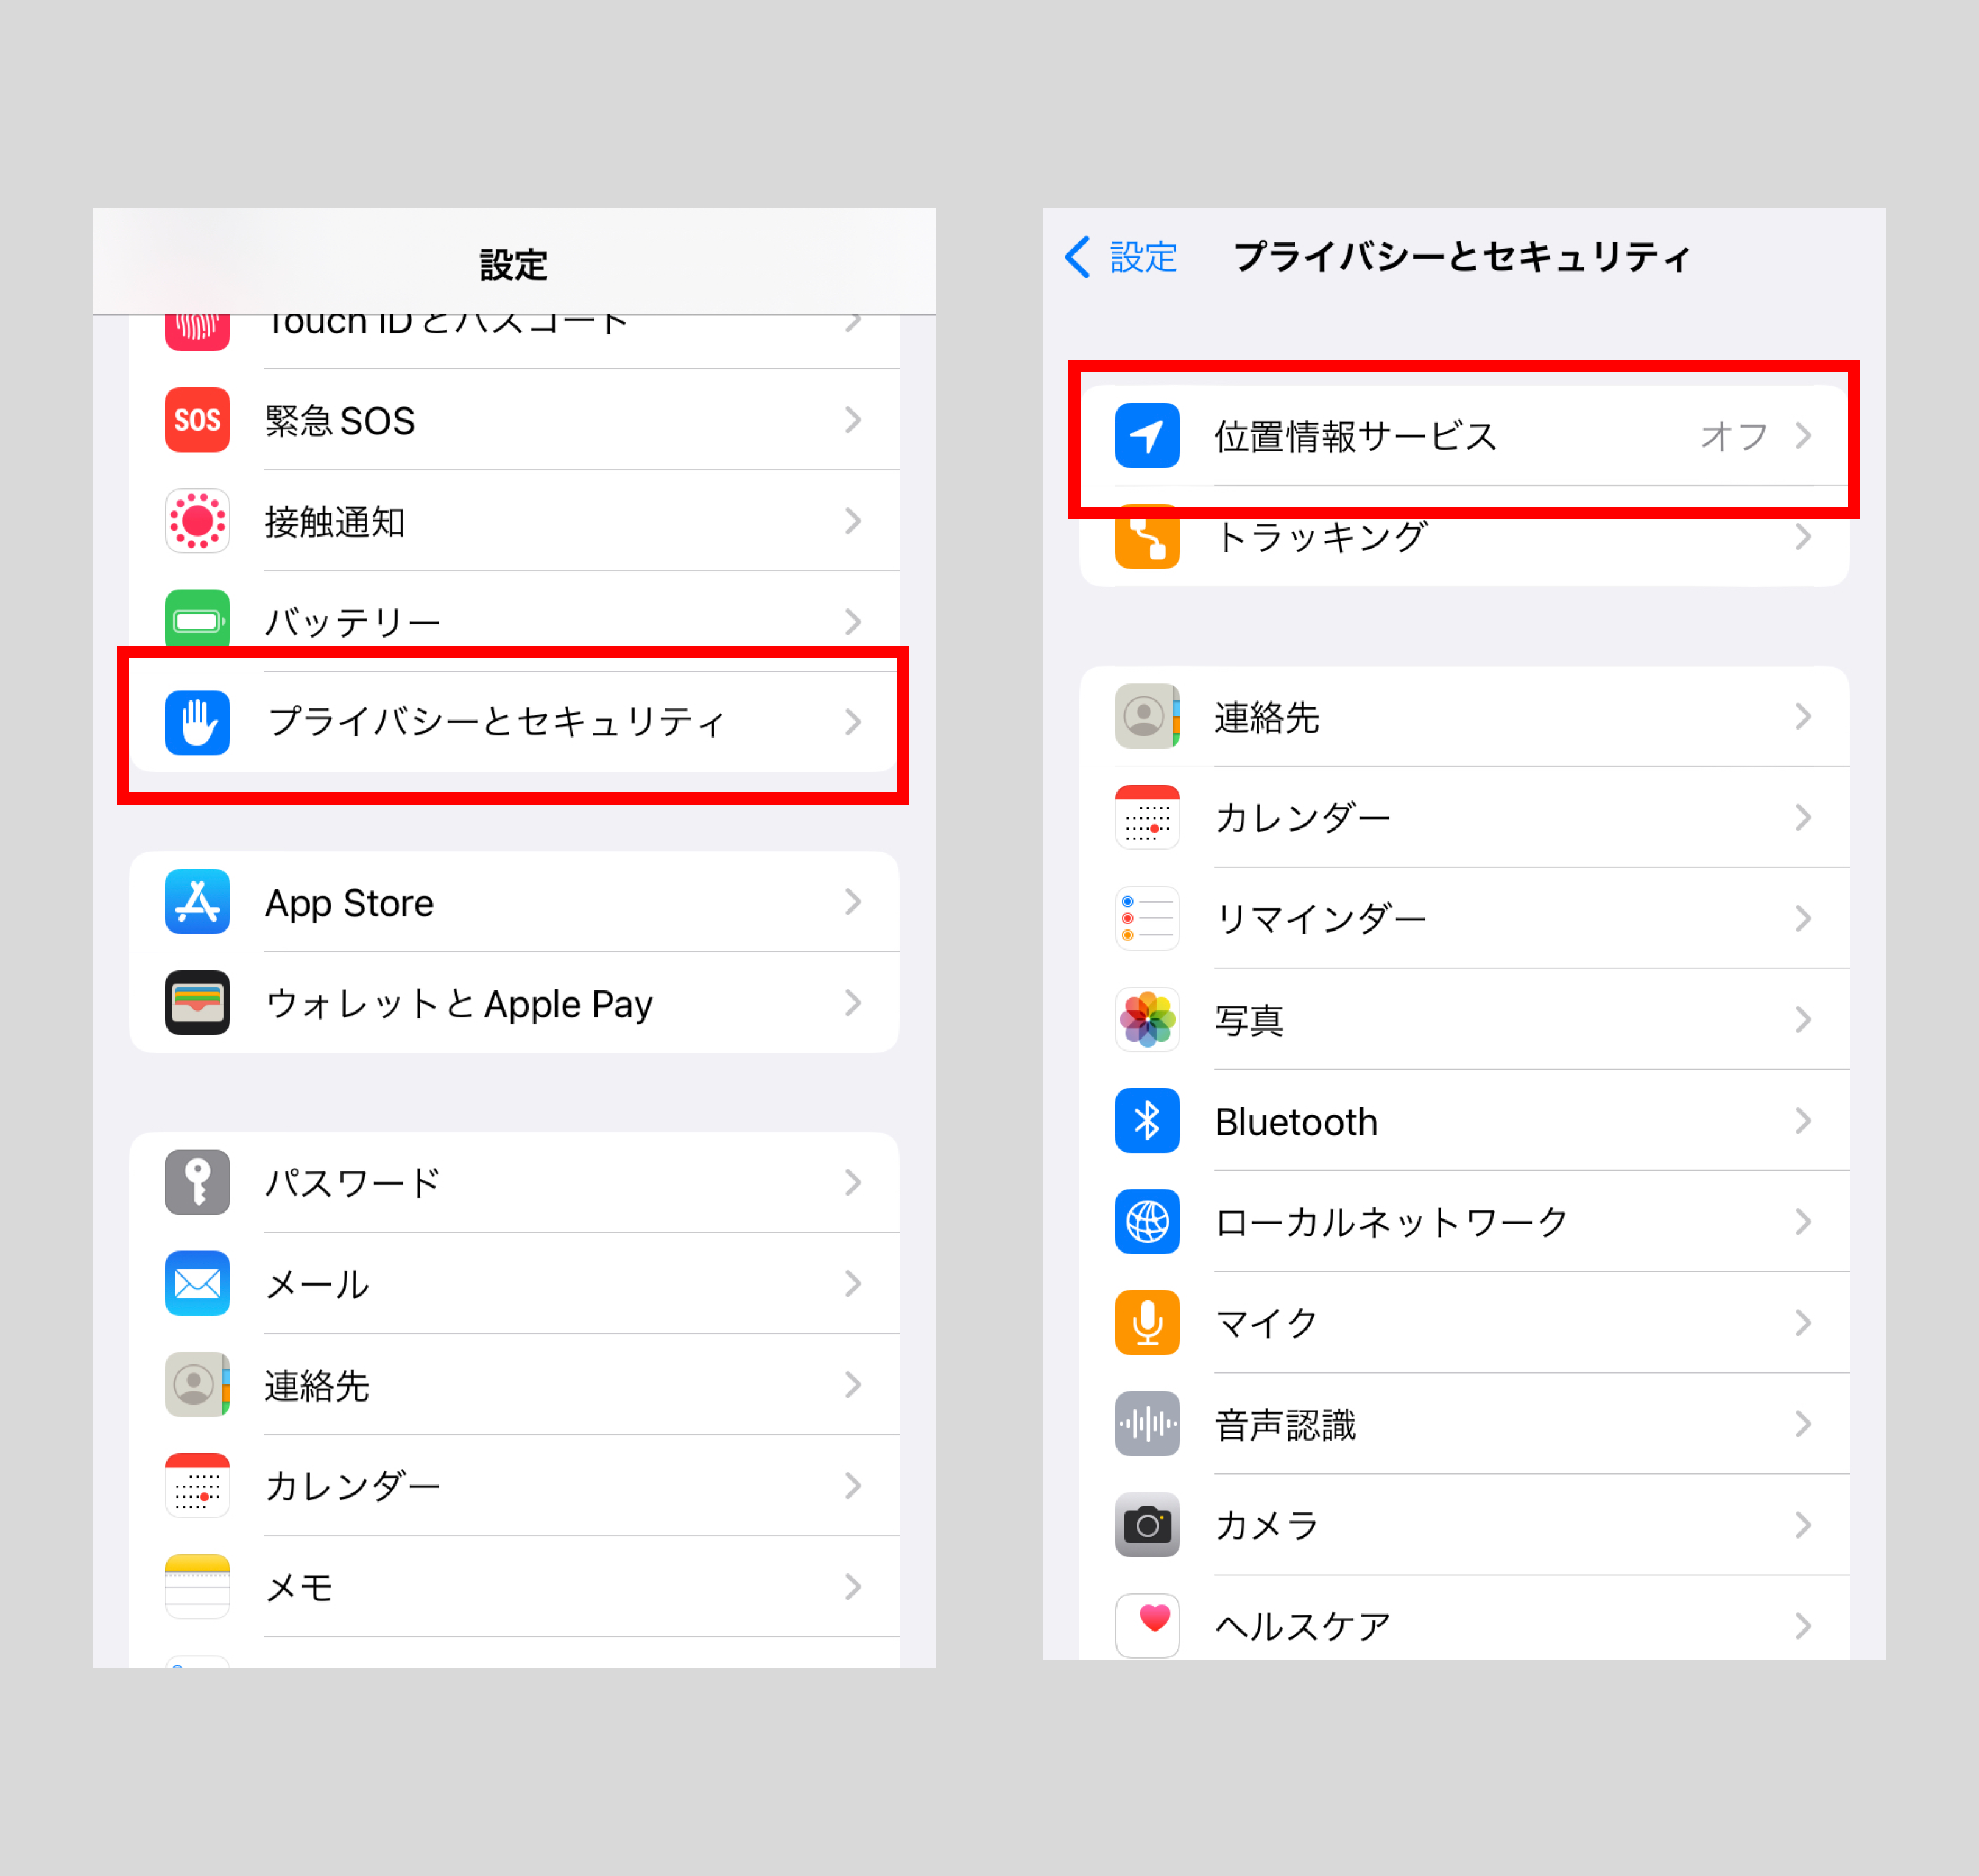Tap the Bluetooth icon in privacy list

click(1147, 1121)
